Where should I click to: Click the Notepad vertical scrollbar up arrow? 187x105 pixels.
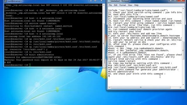[183, 9]
